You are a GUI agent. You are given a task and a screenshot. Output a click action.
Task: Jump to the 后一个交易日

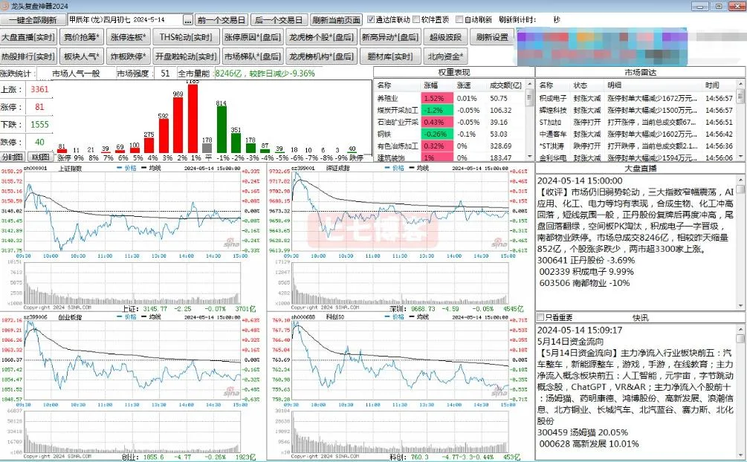277,20
